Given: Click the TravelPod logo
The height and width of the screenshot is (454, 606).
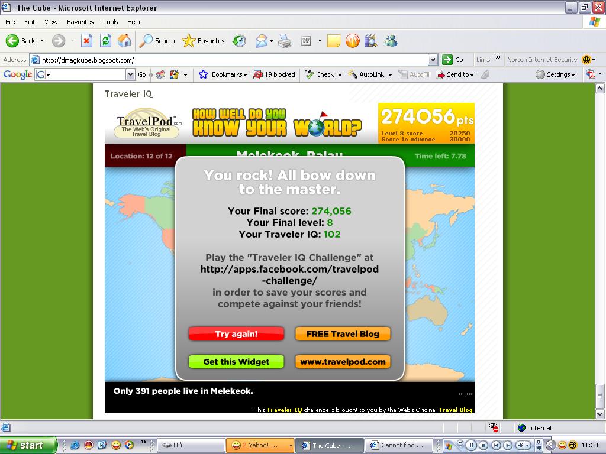Looking at the screenshot, I should pos(147,123).
